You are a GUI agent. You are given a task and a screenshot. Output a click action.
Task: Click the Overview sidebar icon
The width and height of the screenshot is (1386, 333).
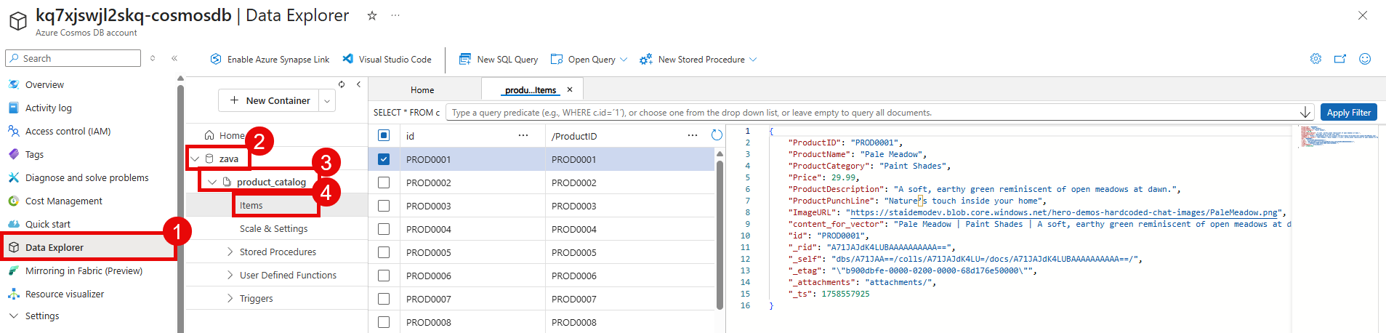pos(14,84)
